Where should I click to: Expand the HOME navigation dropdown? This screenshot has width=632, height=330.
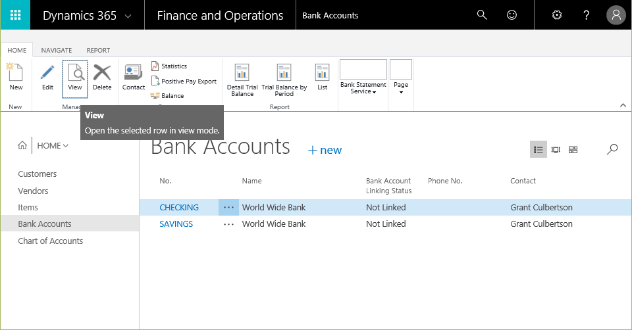(x=53, y=146)
